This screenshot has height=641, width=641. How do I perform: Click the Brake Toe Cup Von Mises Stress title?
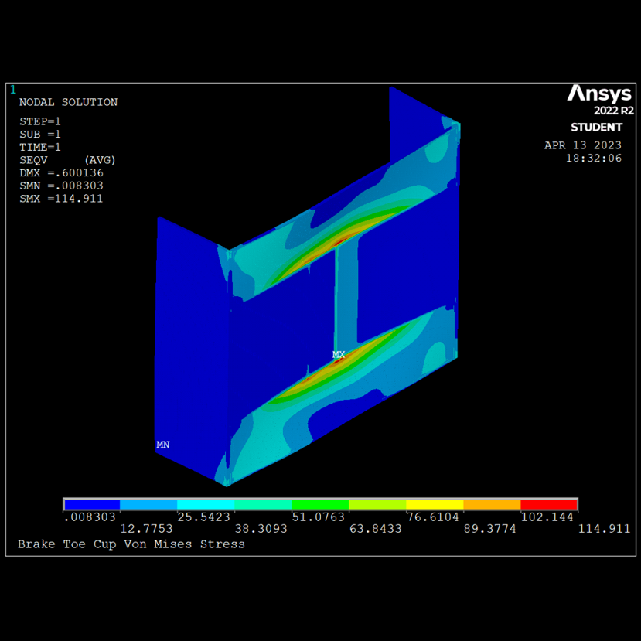[x=131, y=544]
